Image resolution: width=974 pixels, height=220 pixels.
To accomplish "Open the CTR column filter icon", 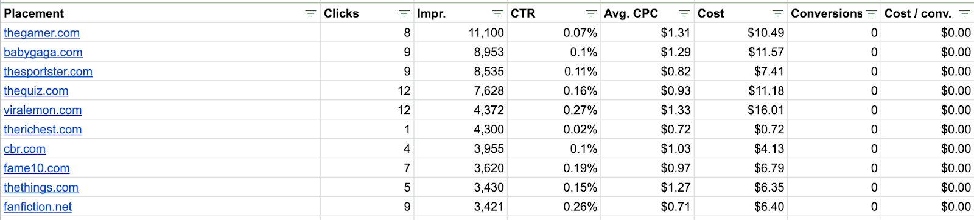I will coord(590,13).
